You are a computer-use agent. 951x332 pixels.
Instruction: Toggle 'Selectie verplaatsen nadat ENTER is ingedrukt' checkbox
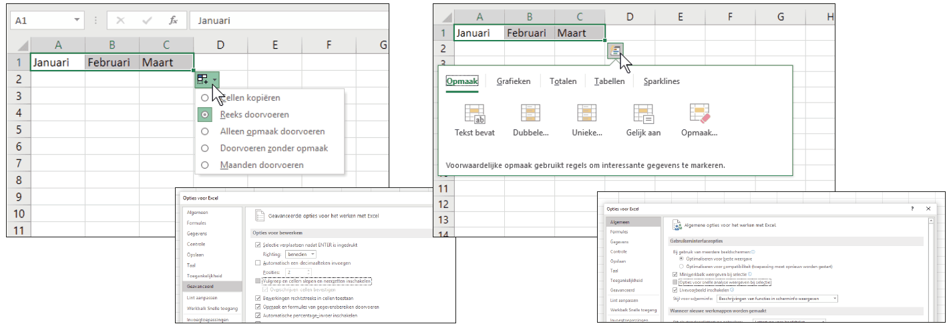click(x=258, y=245)
